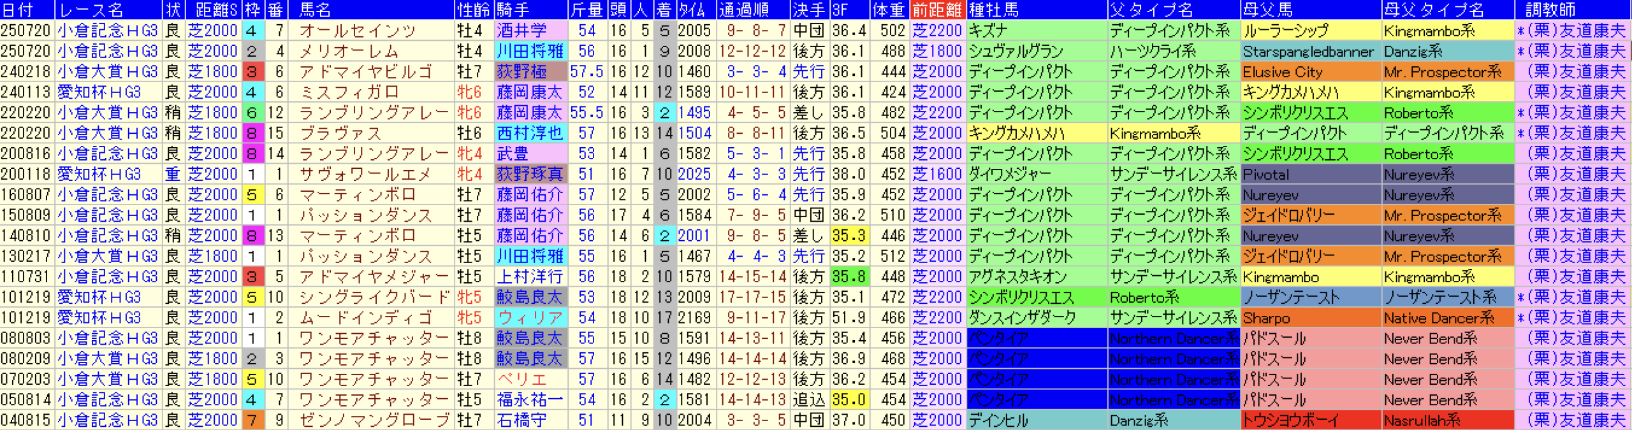Select the 前距離 red column header

point(936,10)
